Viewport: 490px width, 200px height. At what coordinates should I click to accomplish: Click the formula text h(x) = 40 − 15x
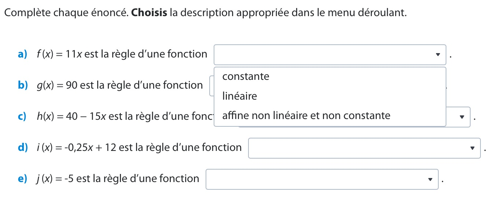pos(71,117)
